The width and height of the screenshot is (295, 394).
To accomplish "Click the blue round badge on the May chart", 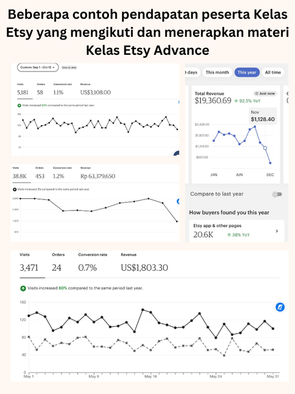I will pos(280,307).
